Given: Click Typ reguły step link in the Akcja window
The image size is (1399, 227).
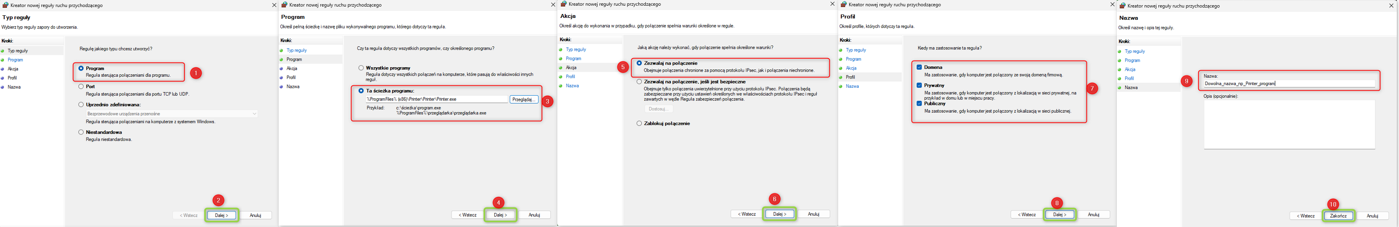Looking at the screenshot, I should coord(576,49).
